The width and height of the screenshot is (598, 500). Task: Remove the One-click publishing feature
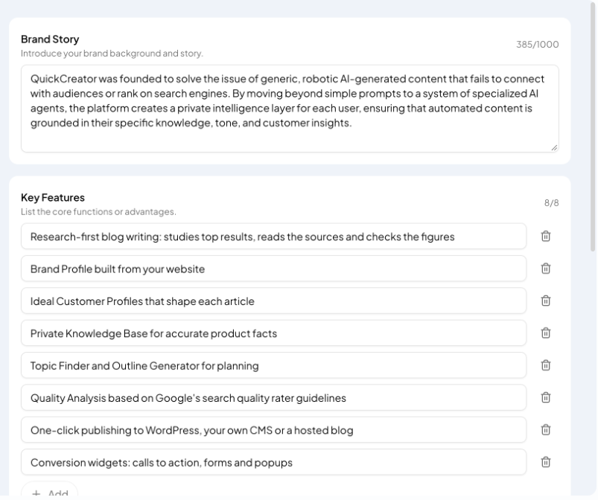click(x=546, y=430)
